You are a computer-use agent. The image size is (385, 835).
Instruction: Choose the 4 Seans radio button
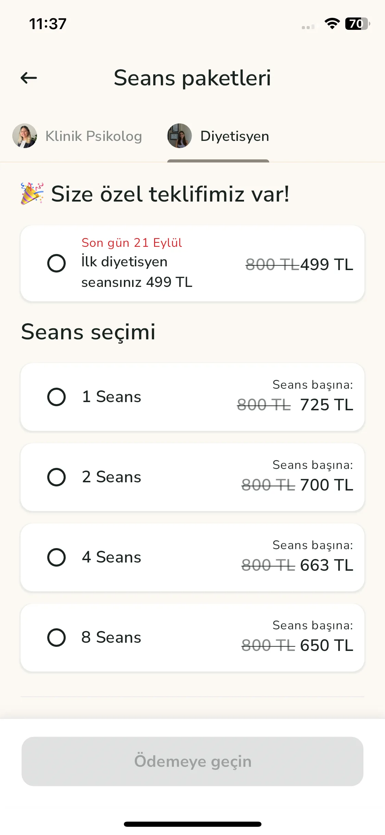pyautogui.click(x=56, y=557)
